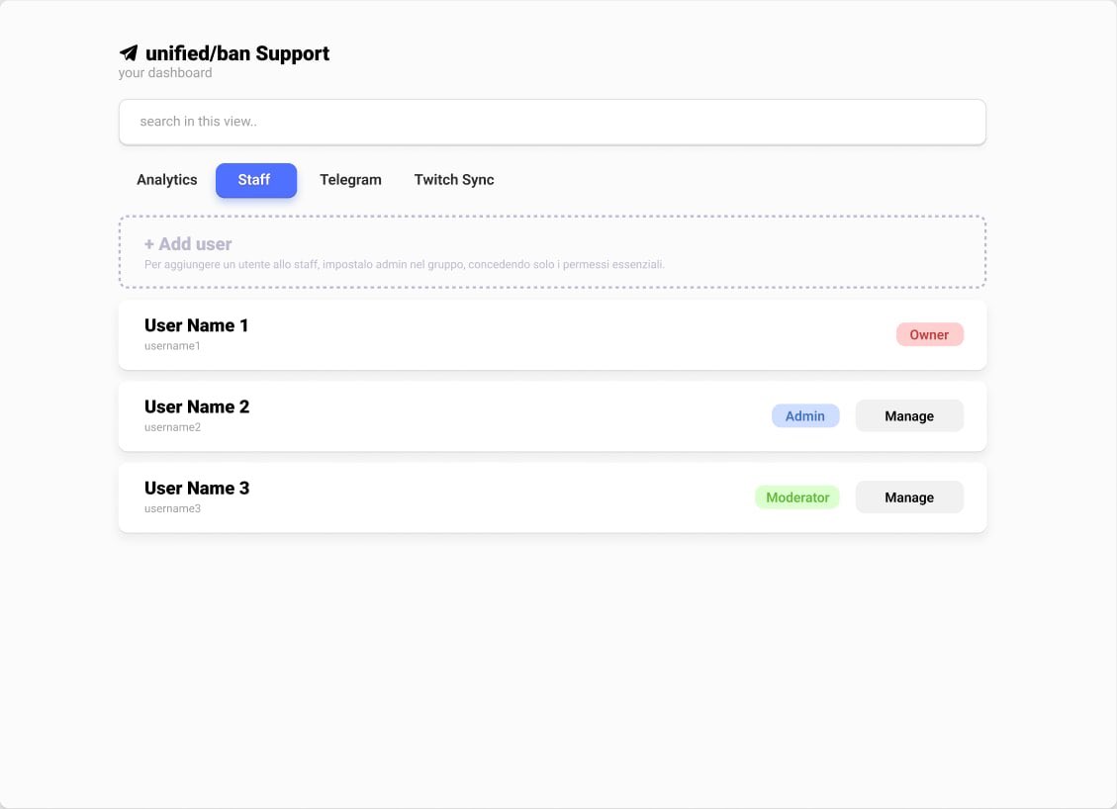Click the 'username2' handle text
The image size is (1117, 809).
tap(172, 427)
